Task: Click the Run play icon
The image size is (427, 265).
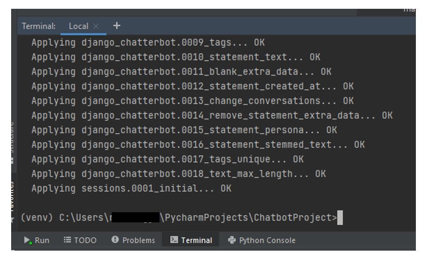Action: (27, 240)
